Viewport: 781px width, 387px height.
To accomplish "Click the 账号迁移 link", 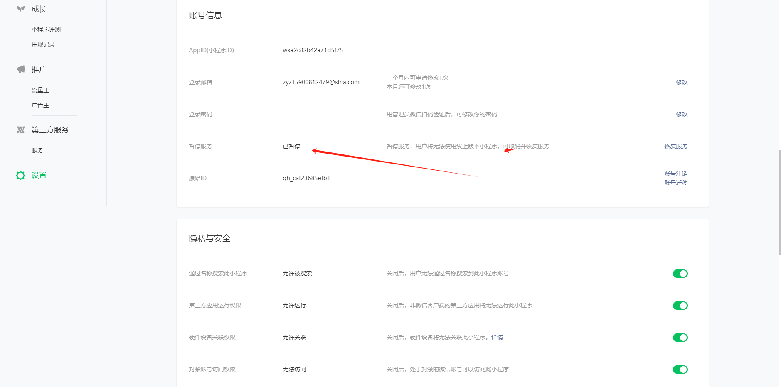I will (x=676, y=183).
